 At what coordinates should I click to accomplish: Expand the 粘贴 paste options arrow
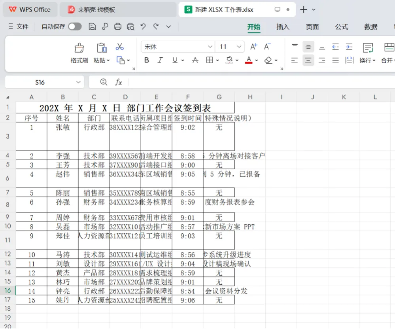click(108, 61)
